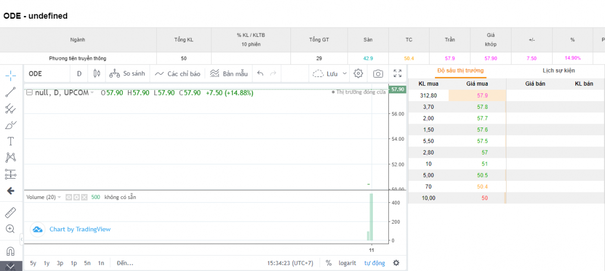Click the Phương tiện truyền thông sector cell

(x=78, y=58)
